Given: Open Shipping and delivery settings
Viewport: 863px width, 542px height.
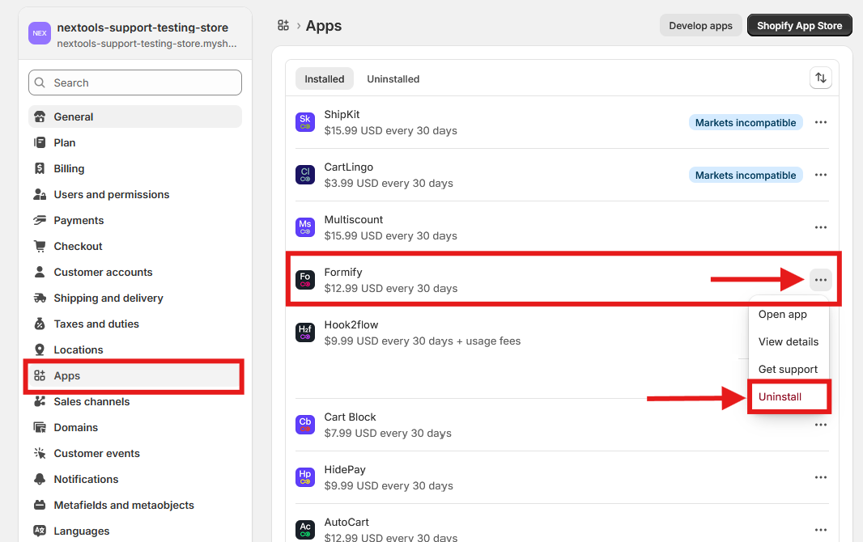Looking at the screenshot, I should click(x=108, y=298).
